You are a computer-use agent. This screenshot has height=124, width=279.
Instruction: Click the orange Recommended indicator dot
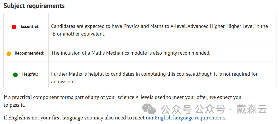[9, 54]
